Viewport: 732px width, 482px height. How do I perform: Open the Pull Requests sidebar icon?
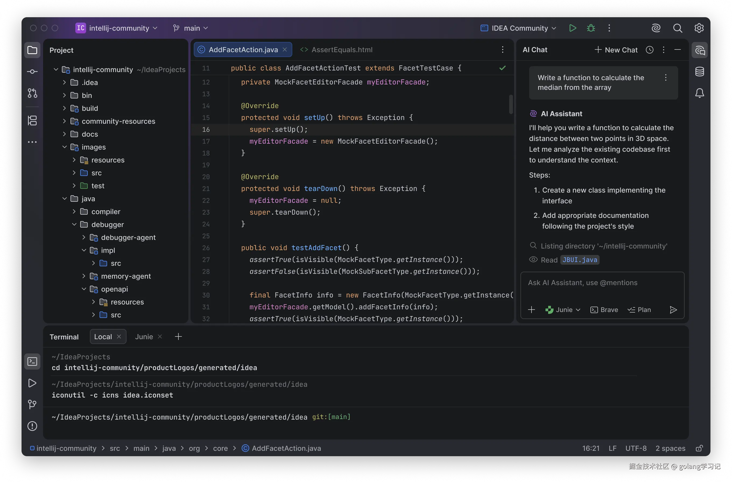click(x=32, y=93)
